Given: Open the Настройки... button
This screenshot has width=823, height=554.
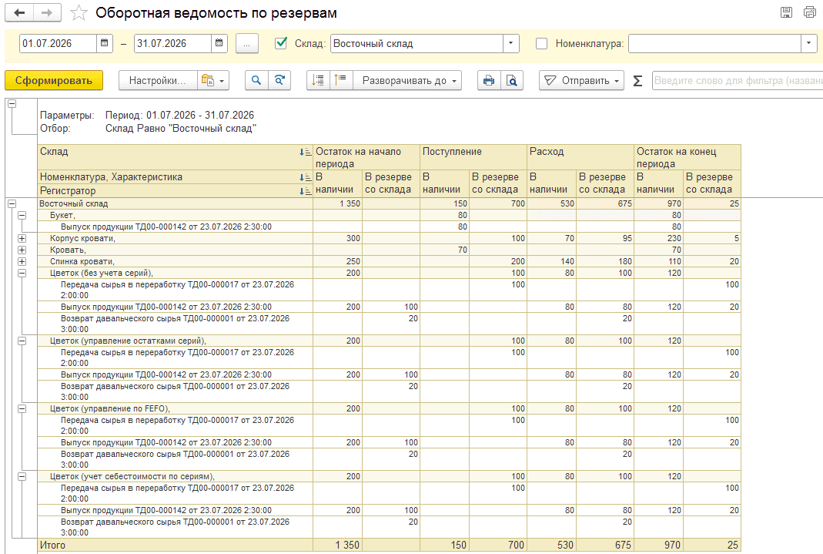Looking at the screenshot, I should [158, 80].
